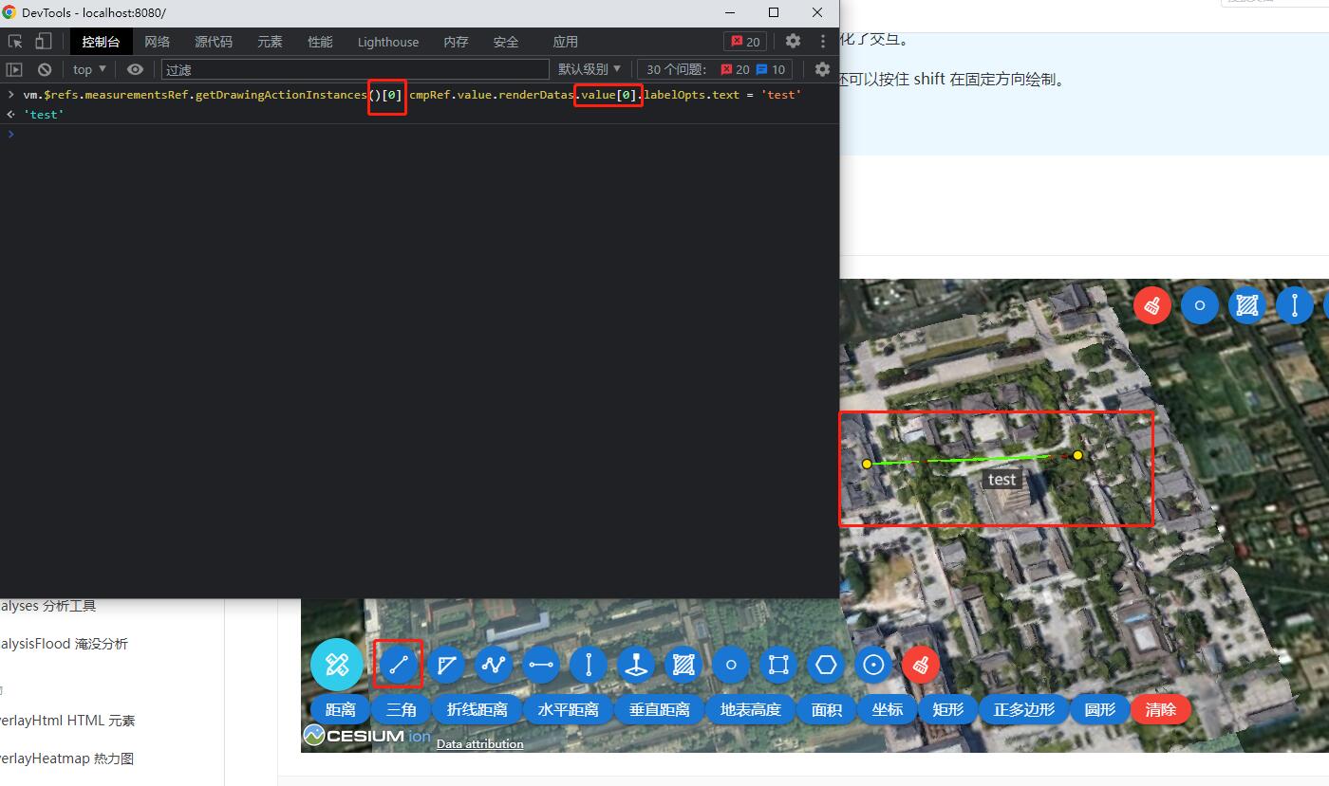This screenshot has width=1329, height=786.
Task: Switch to the 网络 Network tab
Action: click(158, 42)
